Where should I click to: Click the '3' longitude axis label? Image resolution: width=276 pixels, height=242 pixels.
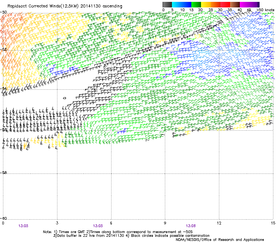click(57, 223)
